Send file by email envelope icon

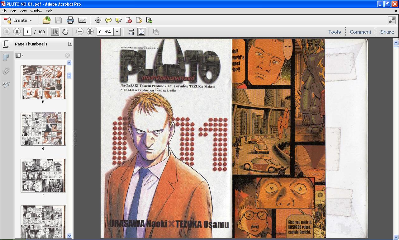coord(82,21)
